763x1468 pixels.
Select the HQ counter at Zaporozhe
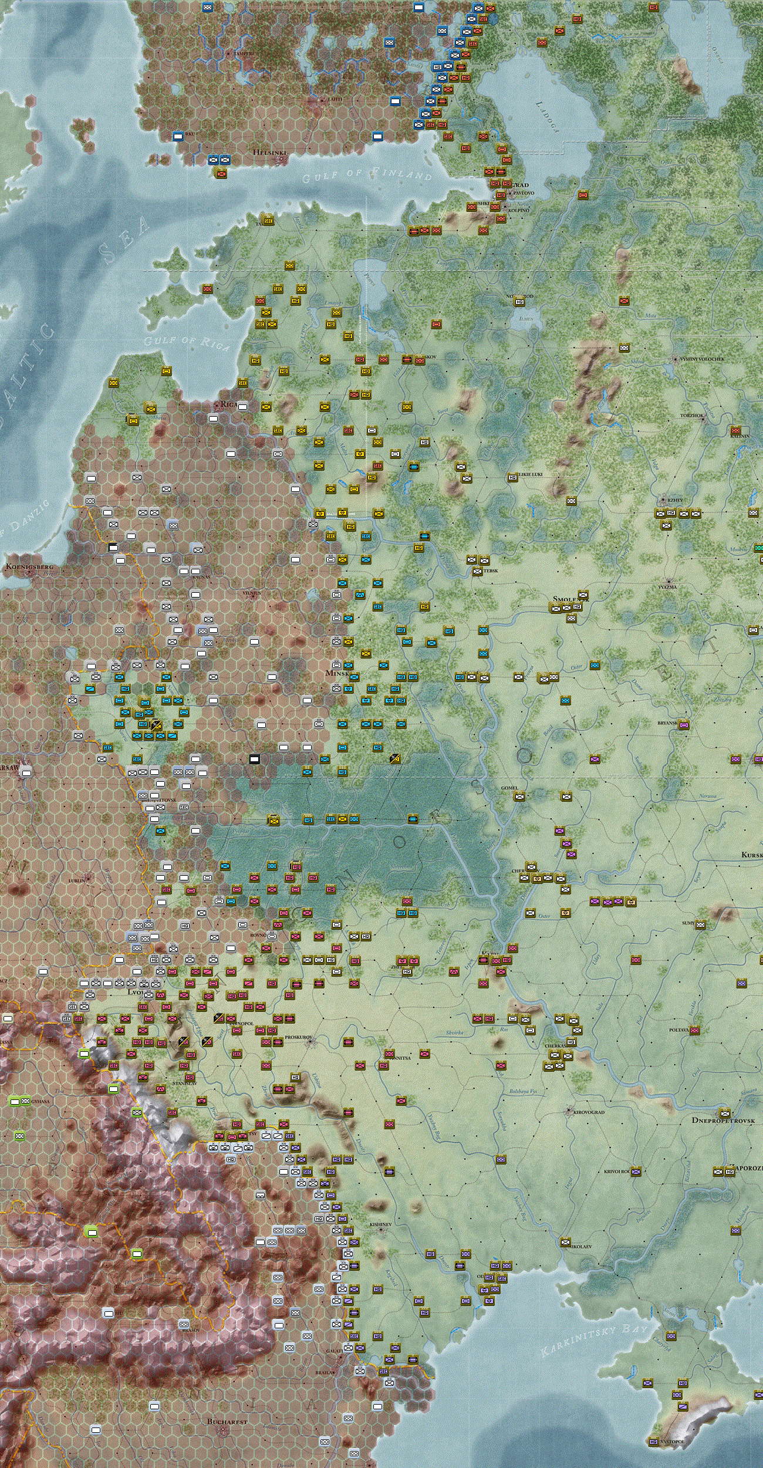[x=730, y=1171]
